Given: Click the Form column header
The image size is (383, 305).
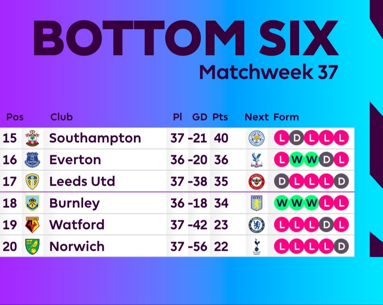Looking at the screenshot, I should (286, 117).
